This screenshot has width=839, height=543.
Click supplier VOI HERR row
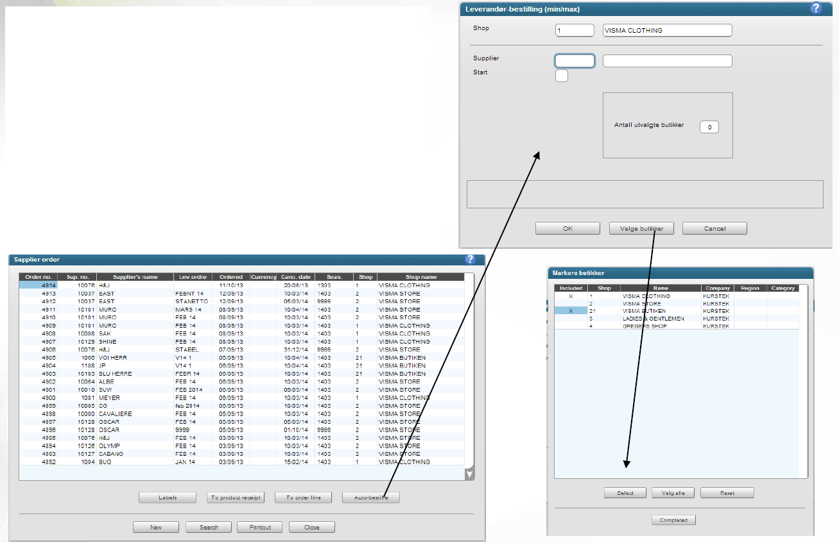(241, 357)
